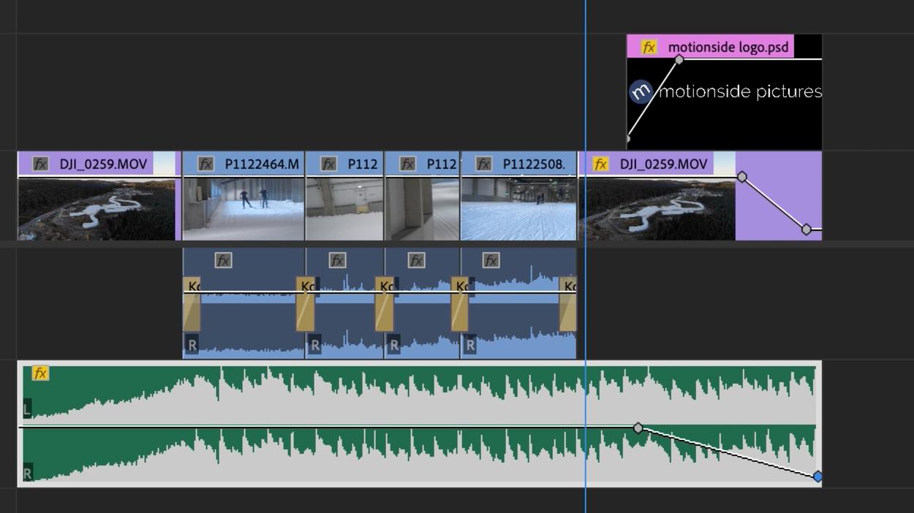
Task: Select last opacity keyframe on second DJI_0259.MOV
Action: click(x=807, y=229)
